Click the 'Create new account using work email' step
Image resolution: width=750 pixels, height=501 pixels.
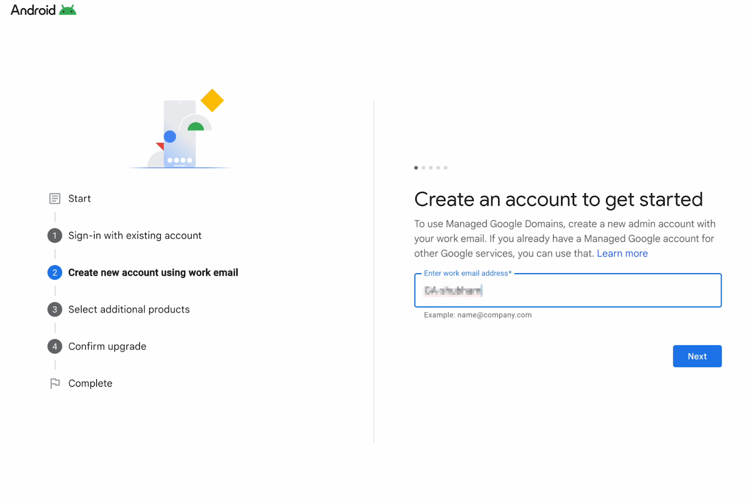click(x=153, y=272)
